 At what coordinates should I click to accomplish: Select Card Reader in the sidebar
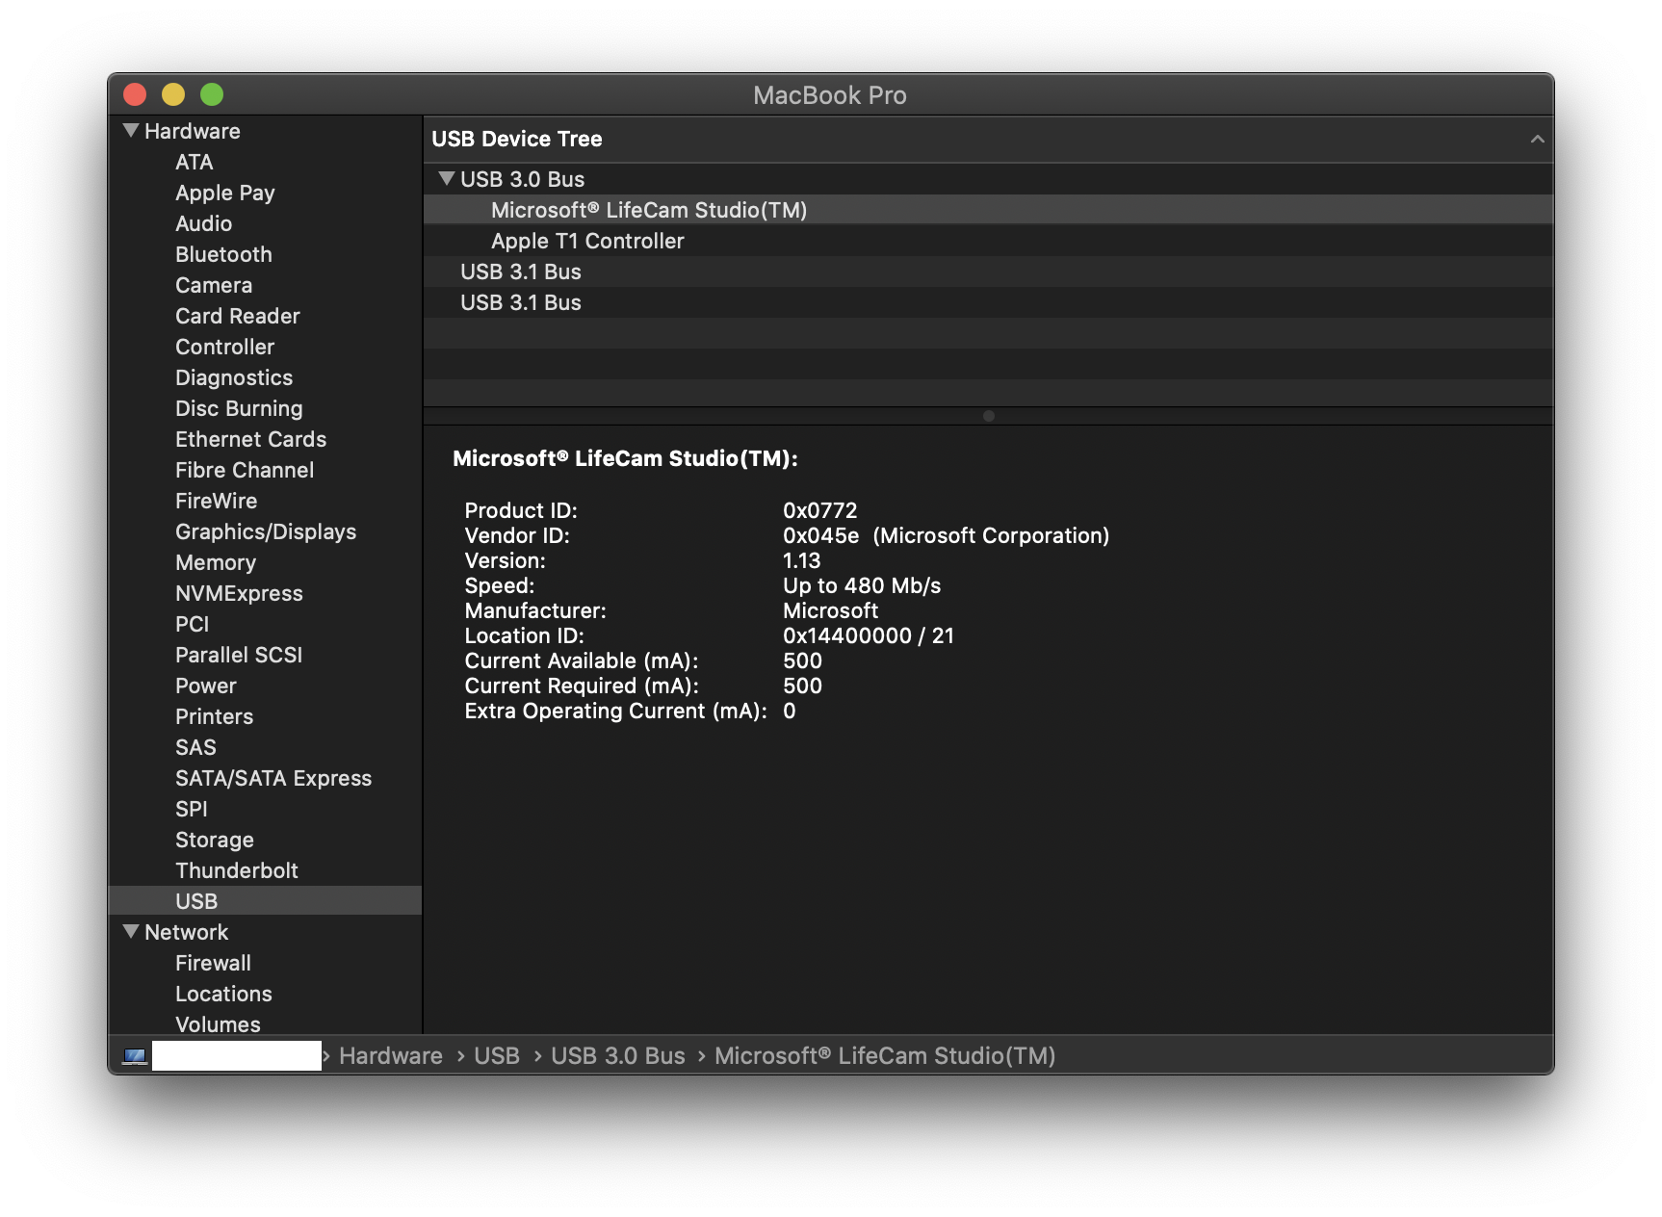click(238, 316)
